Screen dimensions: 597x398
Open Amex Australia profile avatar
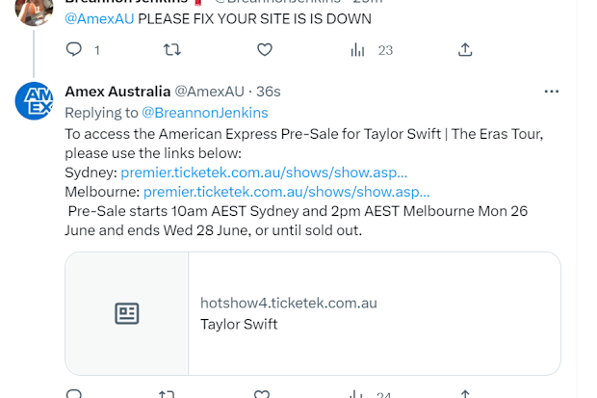click(x=34, y=101)
